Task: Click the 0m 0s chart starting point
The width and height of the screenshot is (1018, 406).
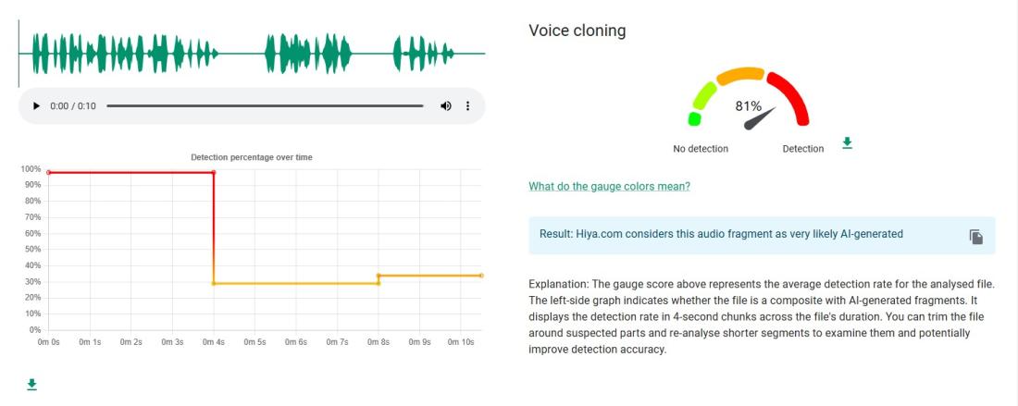Action: [49, 173]
